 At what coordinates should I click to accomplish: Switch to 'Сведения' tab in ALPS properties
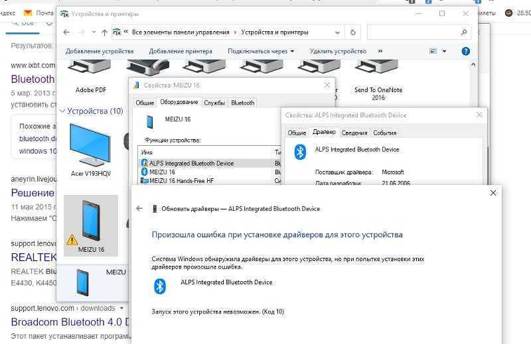[354, 133]
